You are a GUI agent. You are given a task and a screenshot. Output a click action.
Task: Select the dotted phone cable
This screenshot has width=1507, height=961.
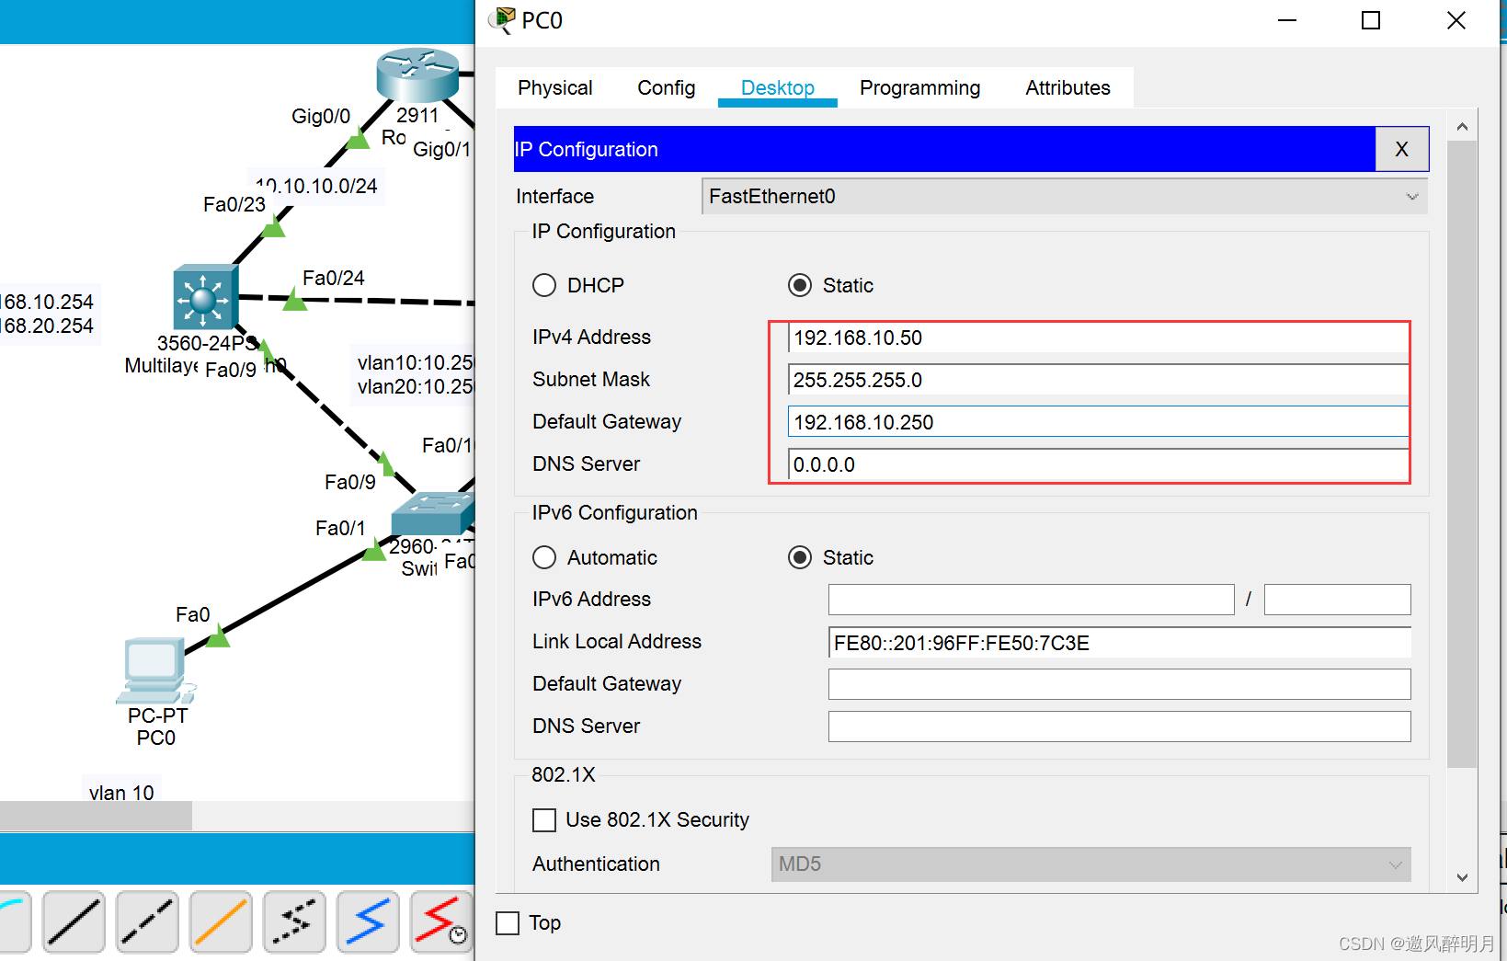pyautogui.click(x=294, y=921)
